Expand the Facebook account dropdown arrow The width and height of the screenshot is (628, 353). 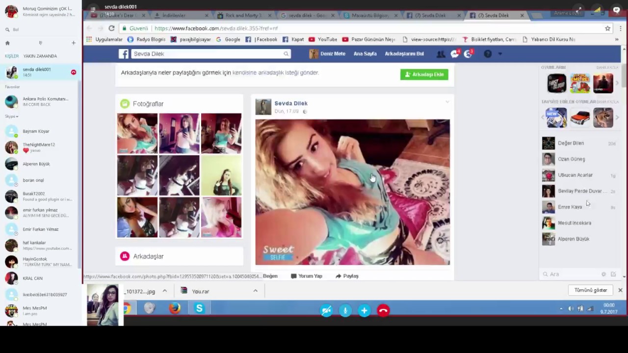(x=500, y=54)
